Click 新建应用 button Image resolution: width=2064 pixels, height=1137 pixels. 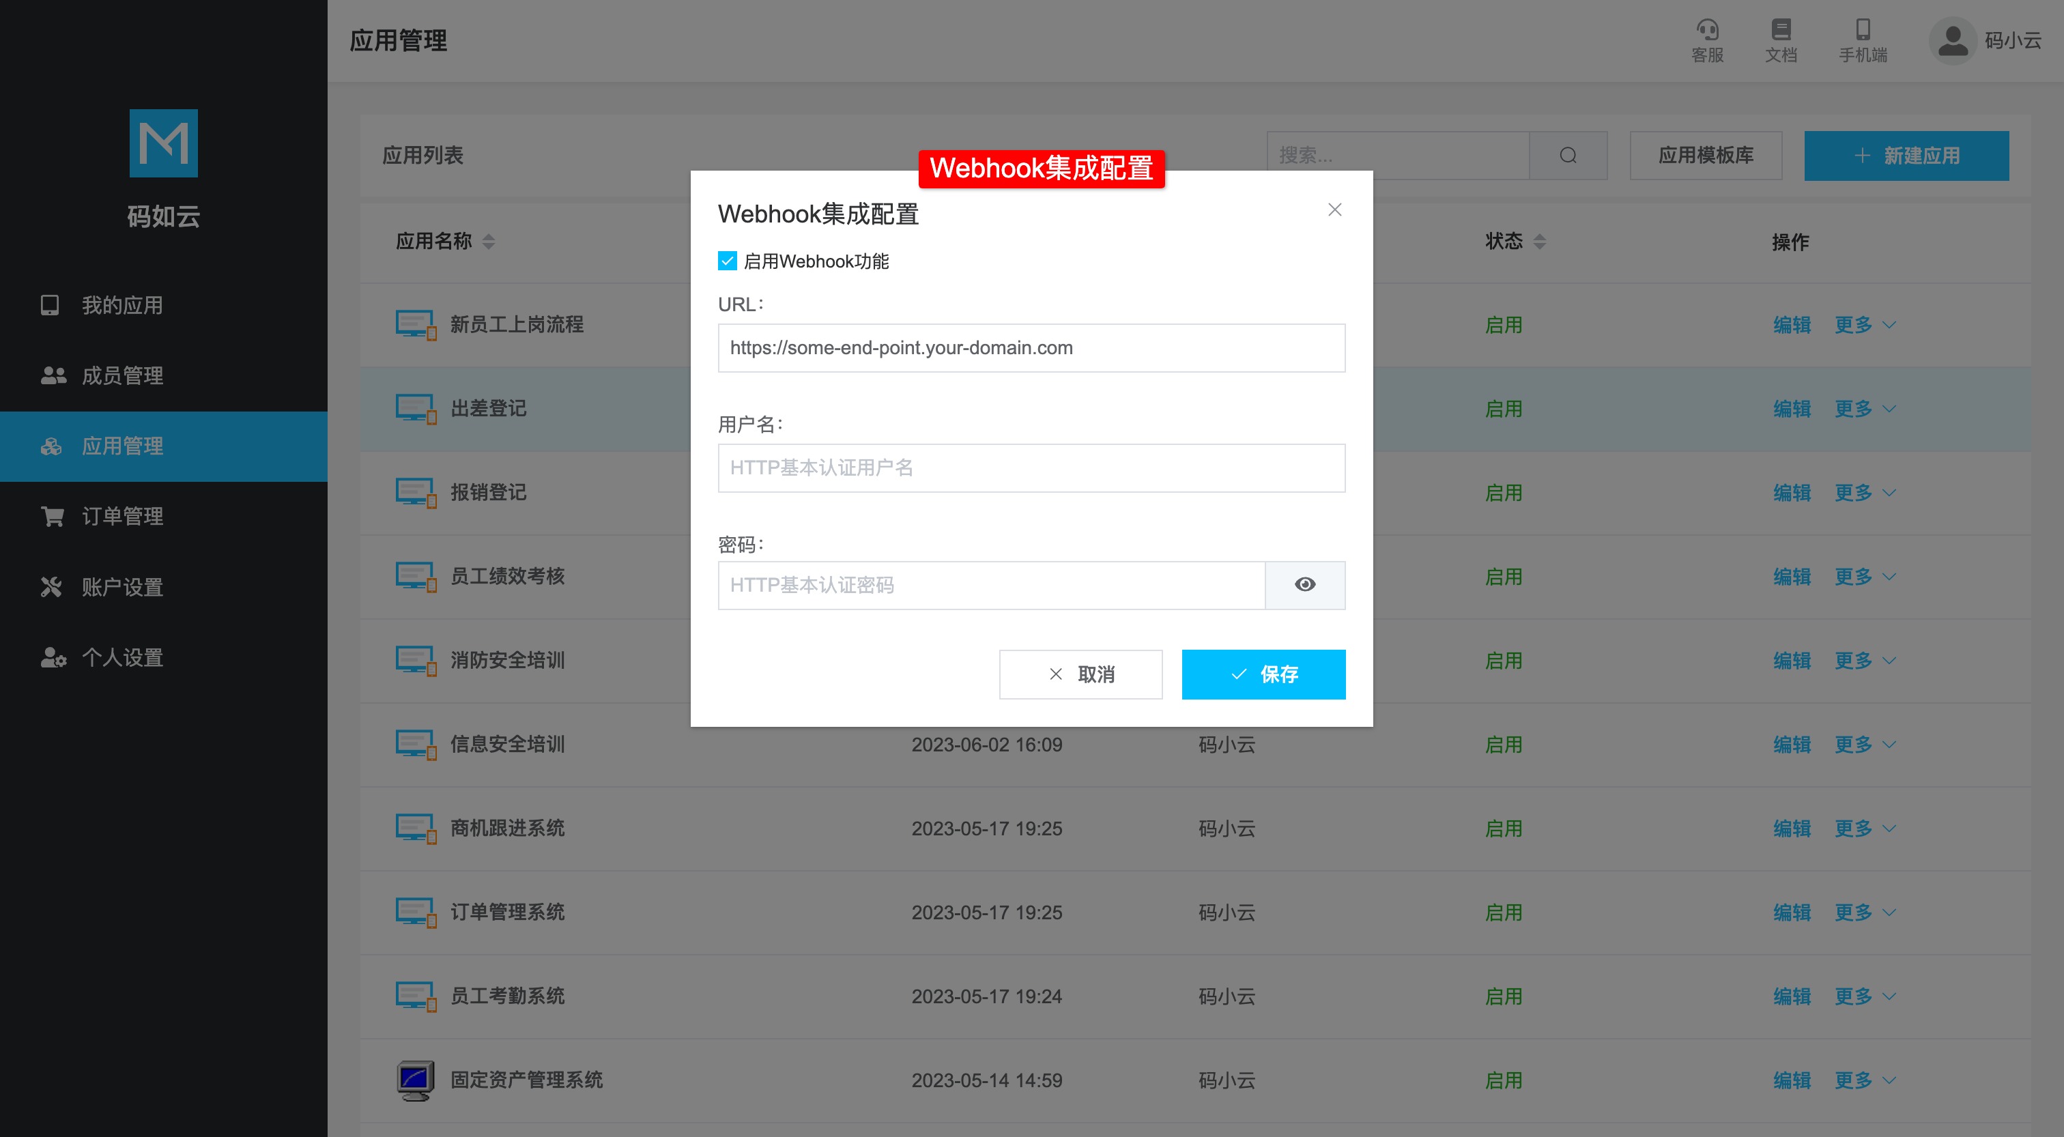(x=1906, y=156)
